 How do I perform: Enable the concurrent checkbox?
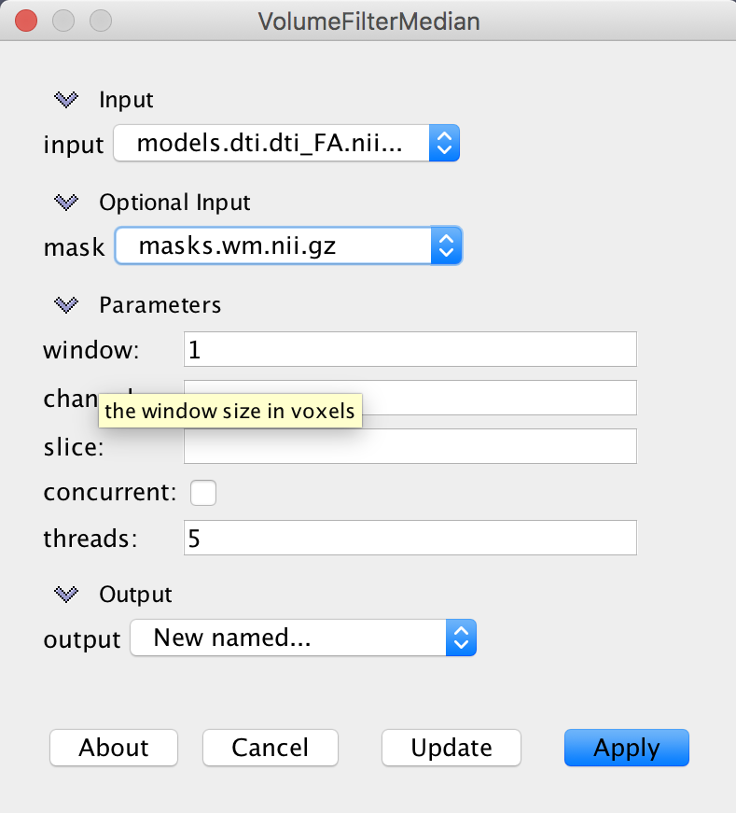tap(203, 493)
